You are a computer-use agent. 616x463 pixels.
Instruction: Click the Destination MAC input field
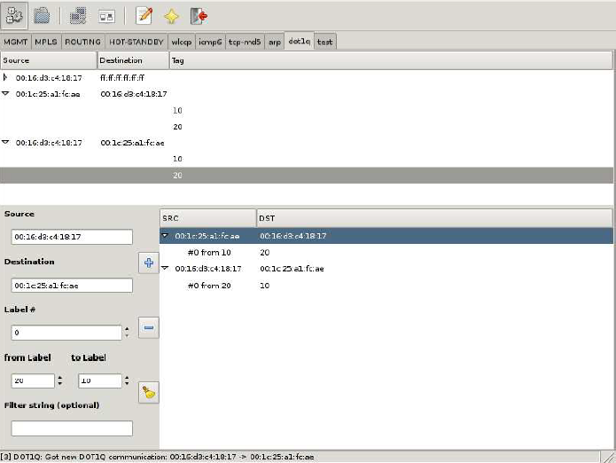tap(72, 286)
